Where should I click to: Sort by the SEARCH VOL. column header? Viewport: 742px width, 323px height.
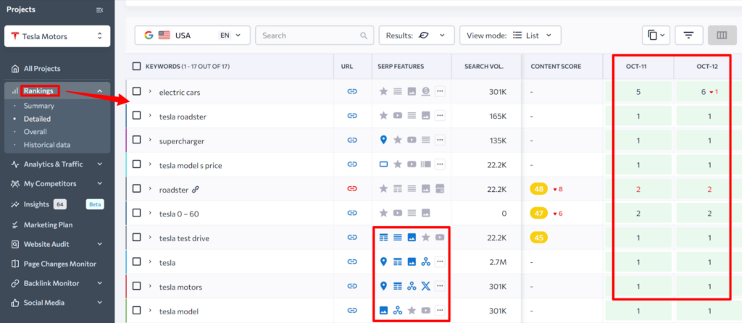(x=483, y=67)
